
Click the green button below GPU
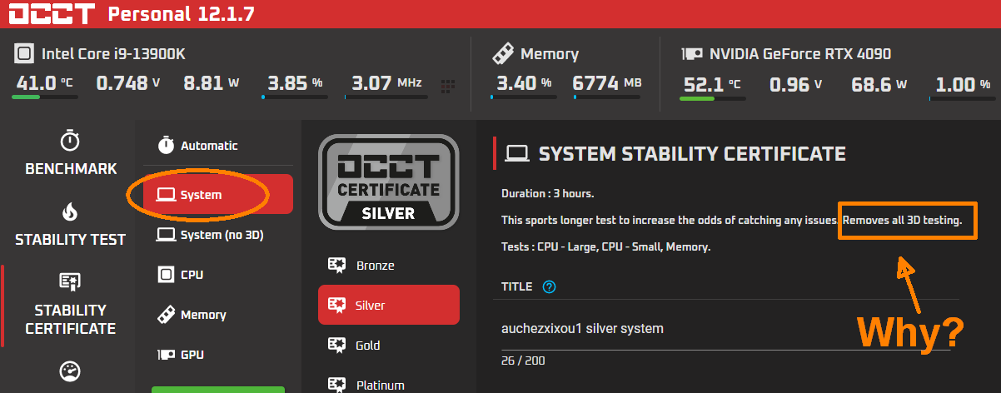click(x=218, y=390)
